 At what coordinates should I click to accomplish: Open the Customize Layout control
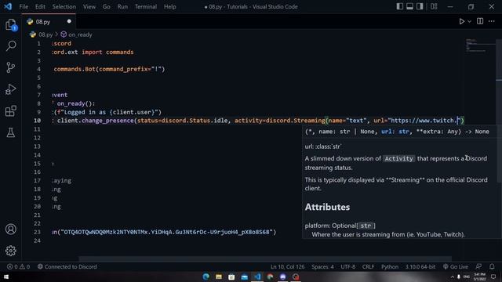tap(434, 6)
